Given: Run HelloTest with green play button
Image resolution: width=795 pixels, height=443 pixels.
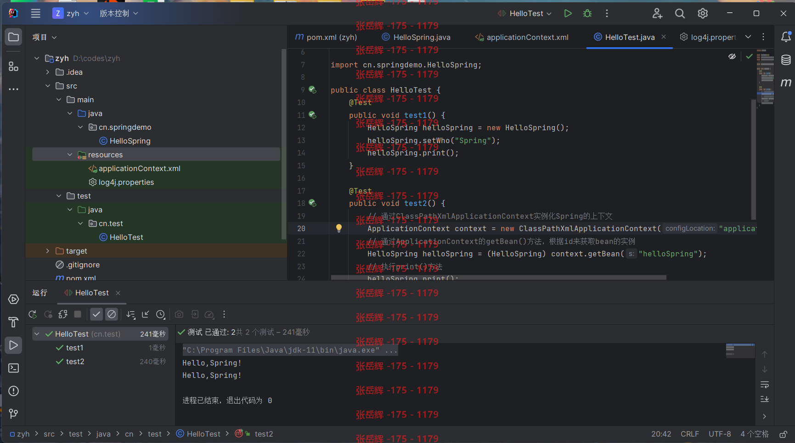Looking at the screenshot, I should pos(568,13).
